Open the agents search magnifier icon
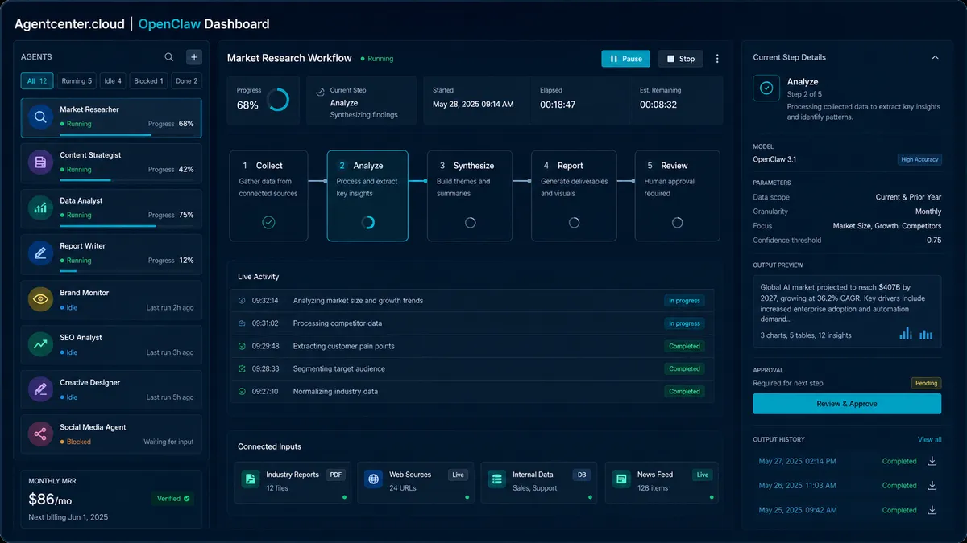 click(168, 57)
